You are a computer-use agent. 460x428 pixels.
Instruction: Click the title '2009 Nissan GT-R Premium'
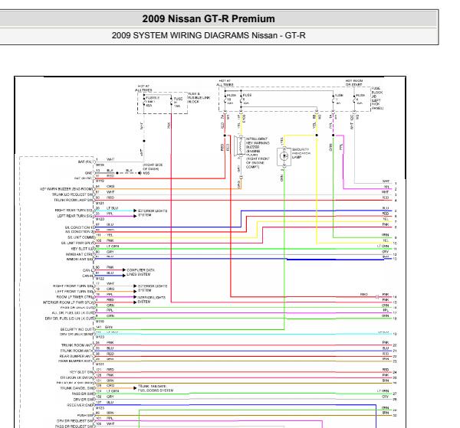tap(209, 18)
